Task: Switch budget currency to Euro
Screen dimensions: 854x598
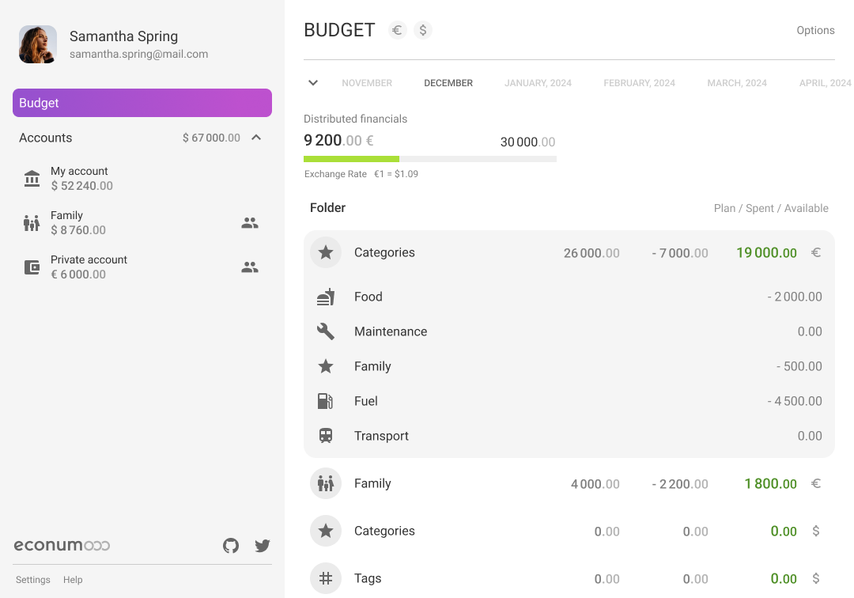Action: click(x=398, y=30)
